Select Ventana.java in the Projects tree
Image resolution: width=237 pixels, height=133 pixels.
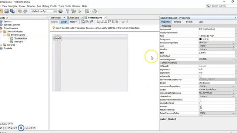click(20, 38)
